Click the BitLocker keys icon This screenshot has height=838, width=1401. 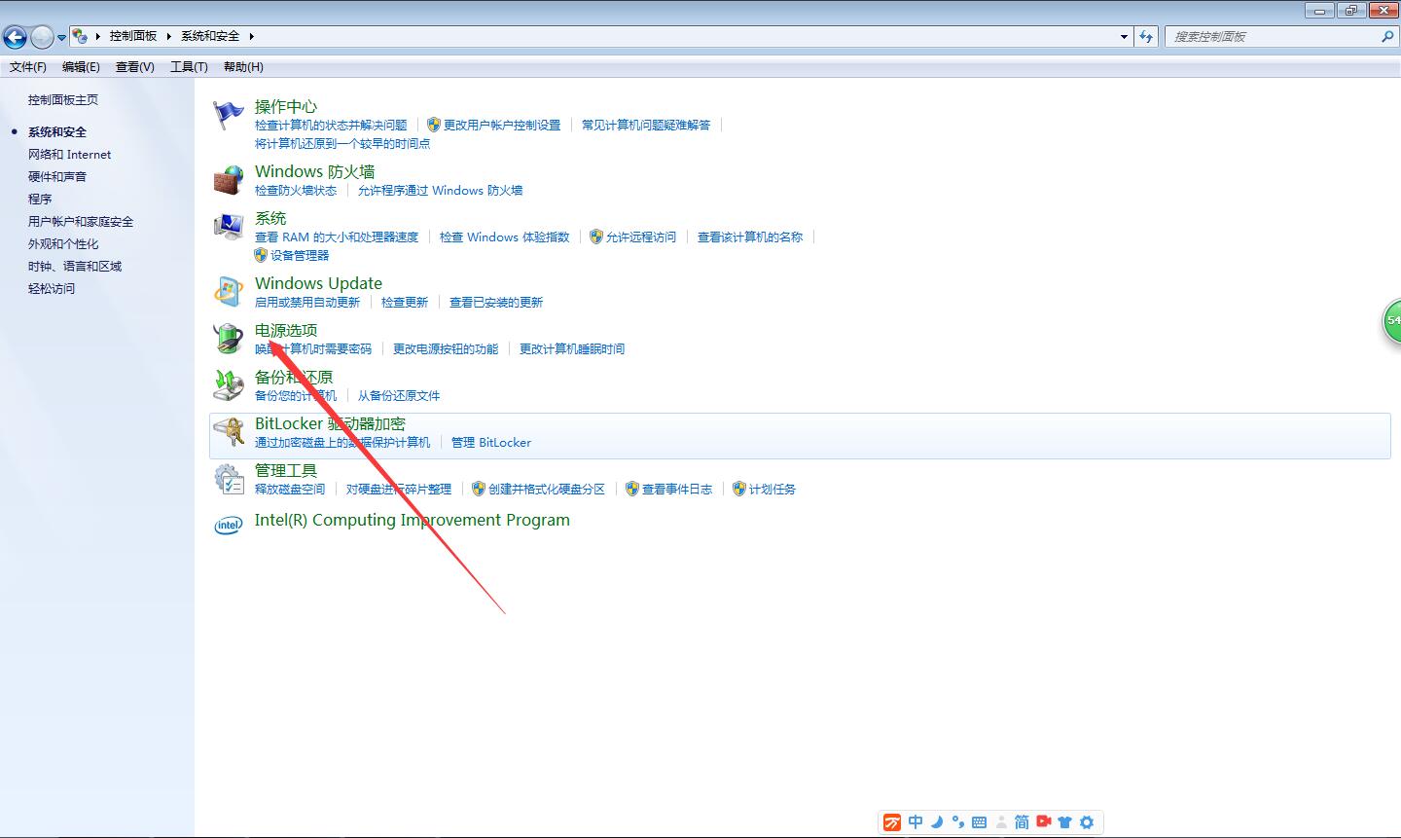coord(229,432)
